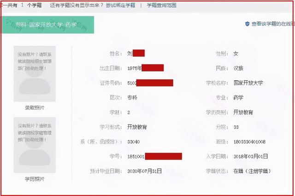Click the 入学日期 value 2018年03月01日
Viewport: 295px width, 196px height.
(250, 157)
